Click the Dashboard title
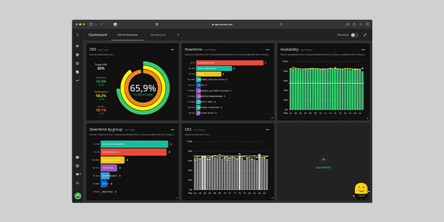Image resolution: width=444 pixels, height=222 pixels. (x=98, y=35)
